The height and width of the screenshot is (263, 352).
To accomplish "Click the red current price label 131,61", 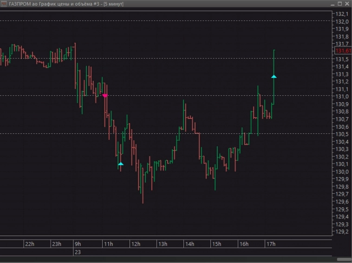I will pos(343,51).
